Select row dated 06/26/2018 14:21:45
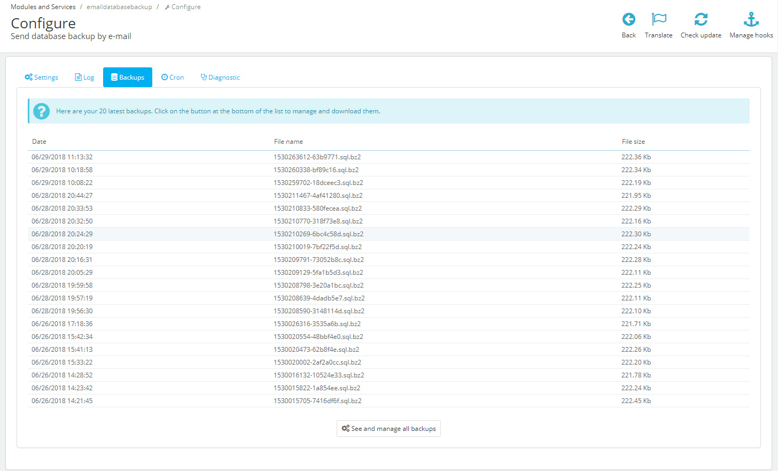This screenshot has height=471, width=778. [x=62, y=401]
